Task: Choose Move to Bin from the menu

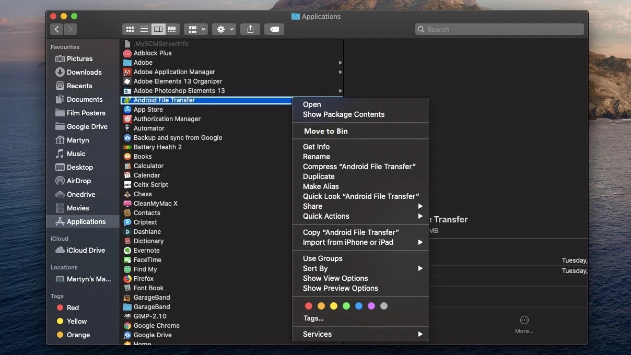Action: (x=325, y=131)
